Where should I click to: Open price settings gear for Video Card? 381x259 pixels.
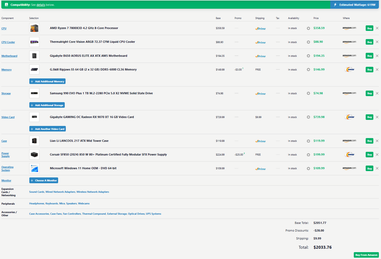coord(308,117)
